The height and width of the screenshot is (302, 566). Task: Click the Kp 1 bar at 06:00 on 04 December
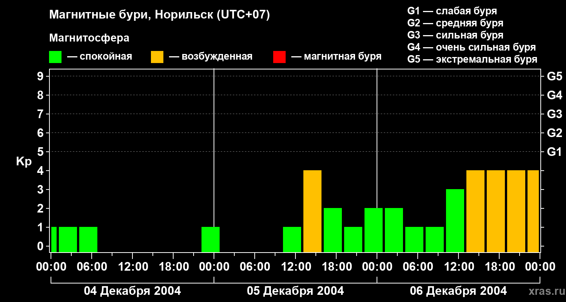pos(88,239)
